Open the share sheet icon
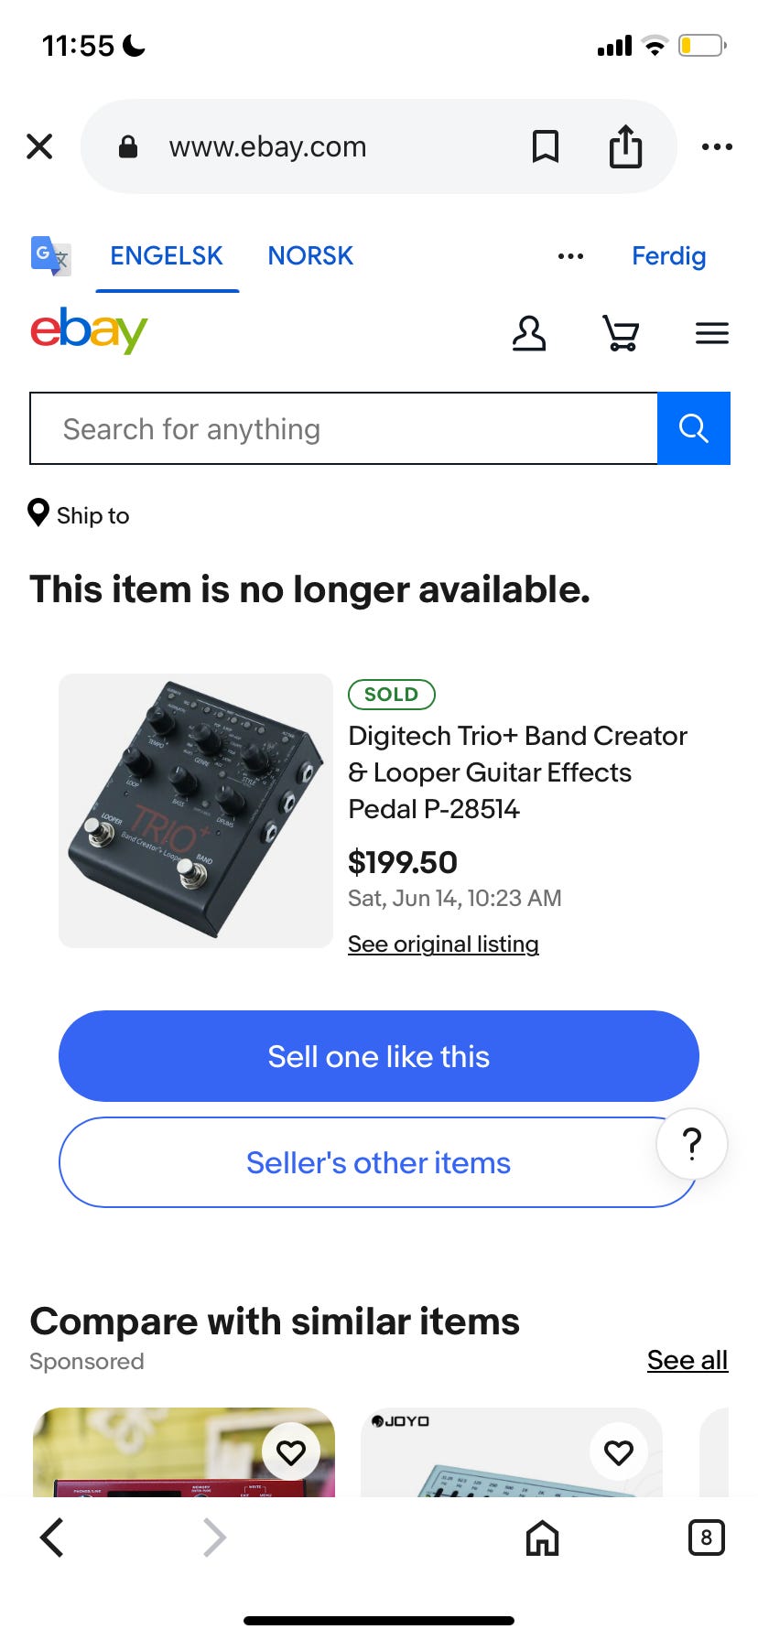This screenshot has width=758, height=1640. (x=625, y=146)
